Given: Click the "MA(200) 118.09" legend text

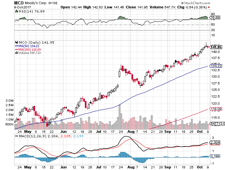Looking at the screenshot, I should pos(30,49).
